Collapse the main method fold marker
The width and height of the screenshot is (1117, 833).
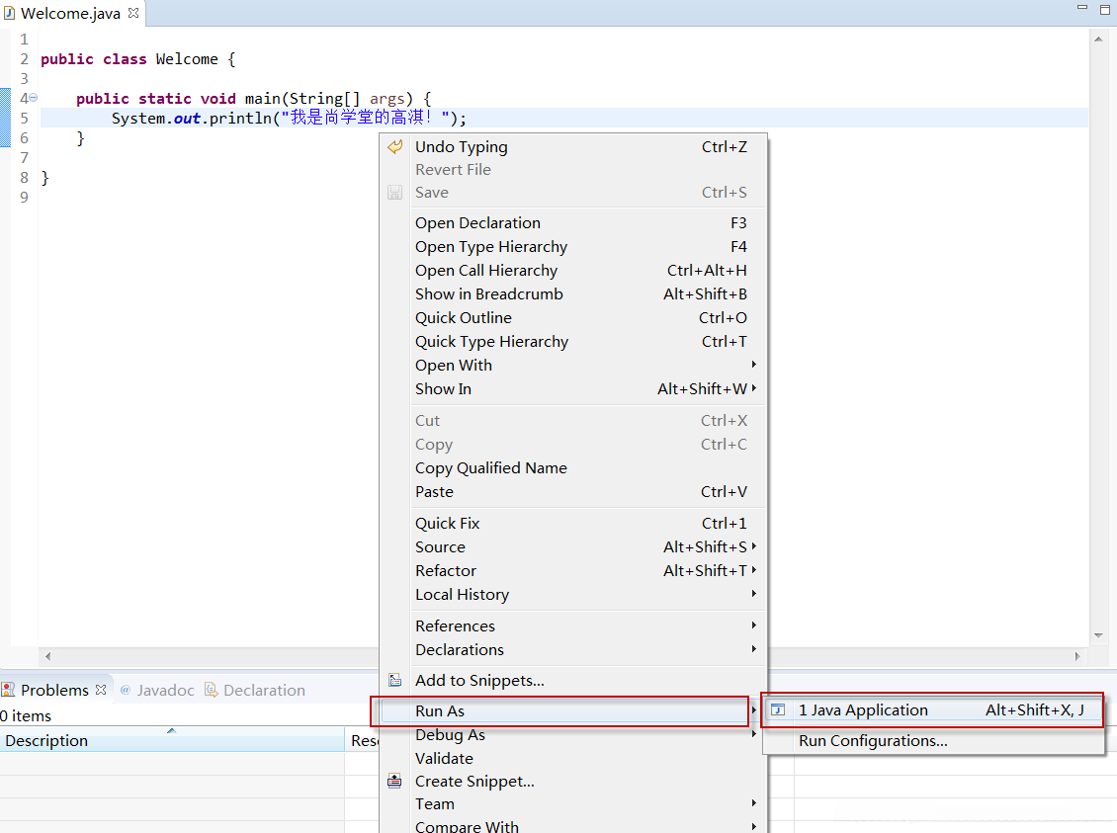coord(33,98)
